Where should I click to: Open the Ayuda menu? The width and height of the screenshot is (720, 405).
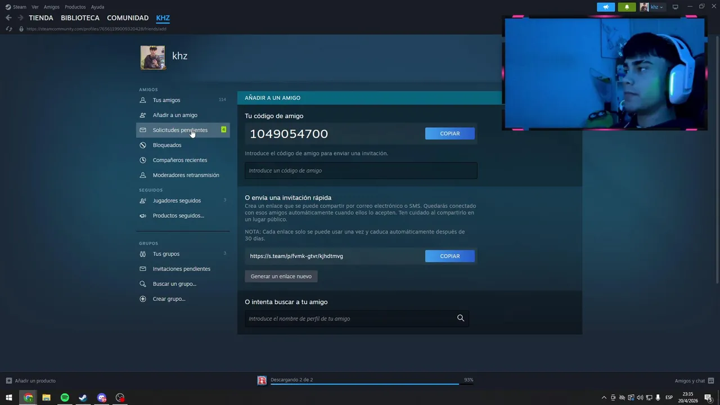[97, 7]
